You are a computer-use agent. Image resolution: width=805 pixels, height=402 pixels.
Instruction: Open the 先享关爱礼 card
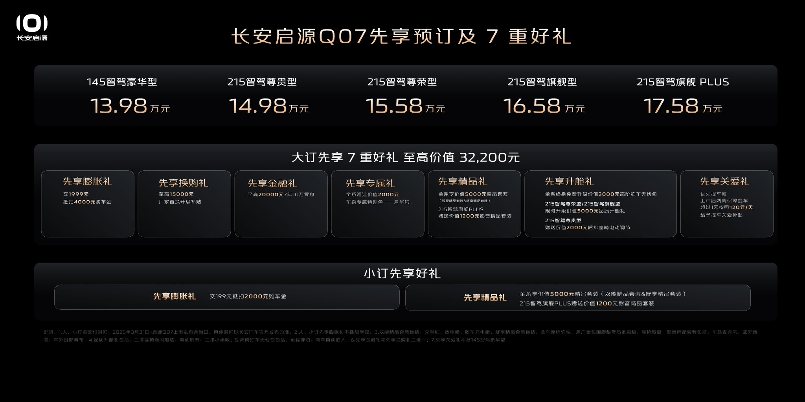point(727,204)
